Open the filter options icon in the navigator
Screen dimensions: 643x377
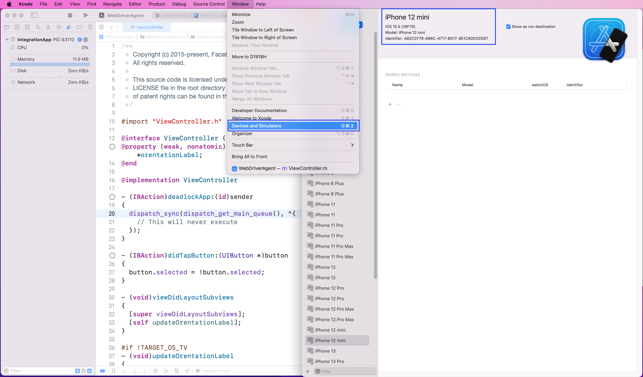(x=6, y=371)
